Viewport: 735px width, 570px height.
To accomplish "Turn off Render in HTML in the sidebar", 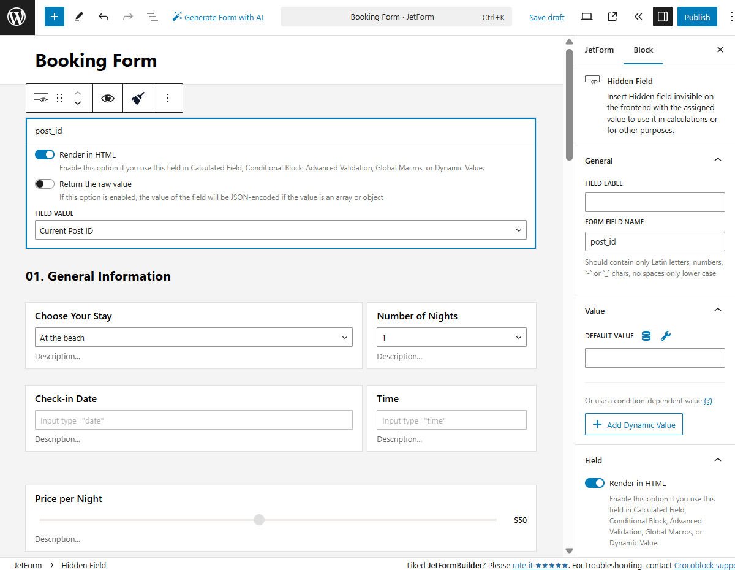I will pos(594,483).
